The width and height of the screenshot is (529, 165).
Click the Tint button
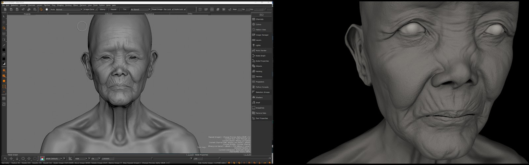click(x=125, y=9)
